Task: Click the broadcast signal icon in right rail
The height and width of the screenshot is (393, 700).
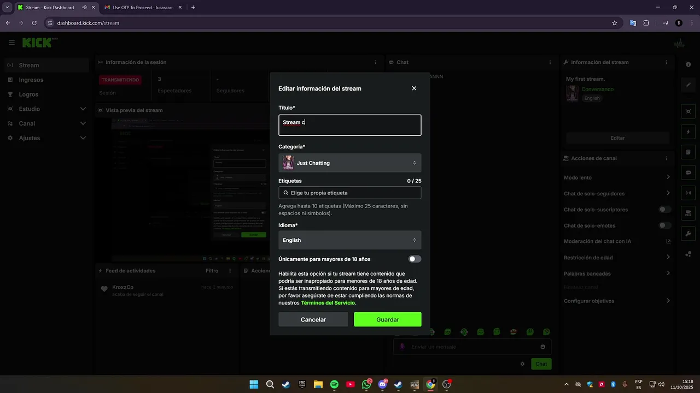Action: click(x=688, y=193)
